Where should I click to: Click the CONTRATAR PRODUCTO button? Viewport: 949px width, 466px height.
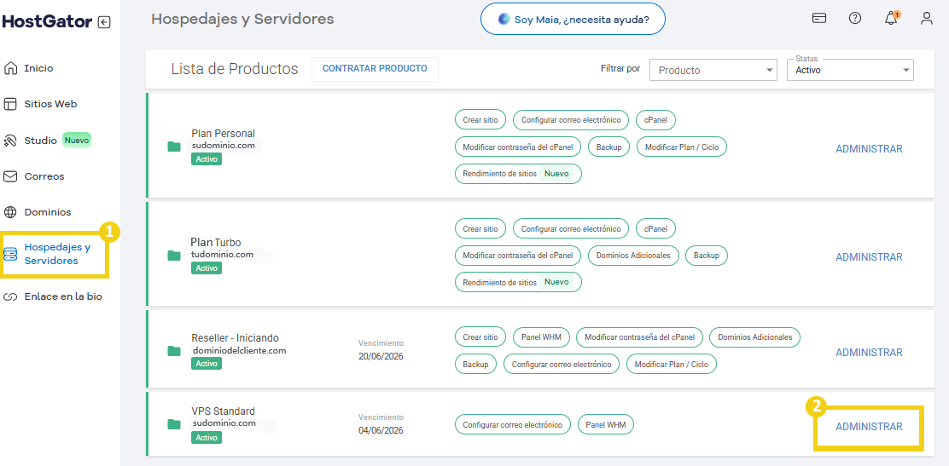point(375,69)
